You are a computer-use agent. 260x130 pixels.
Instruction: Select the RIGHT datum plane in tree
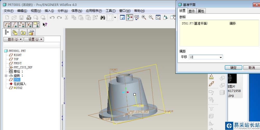(18, 55)
